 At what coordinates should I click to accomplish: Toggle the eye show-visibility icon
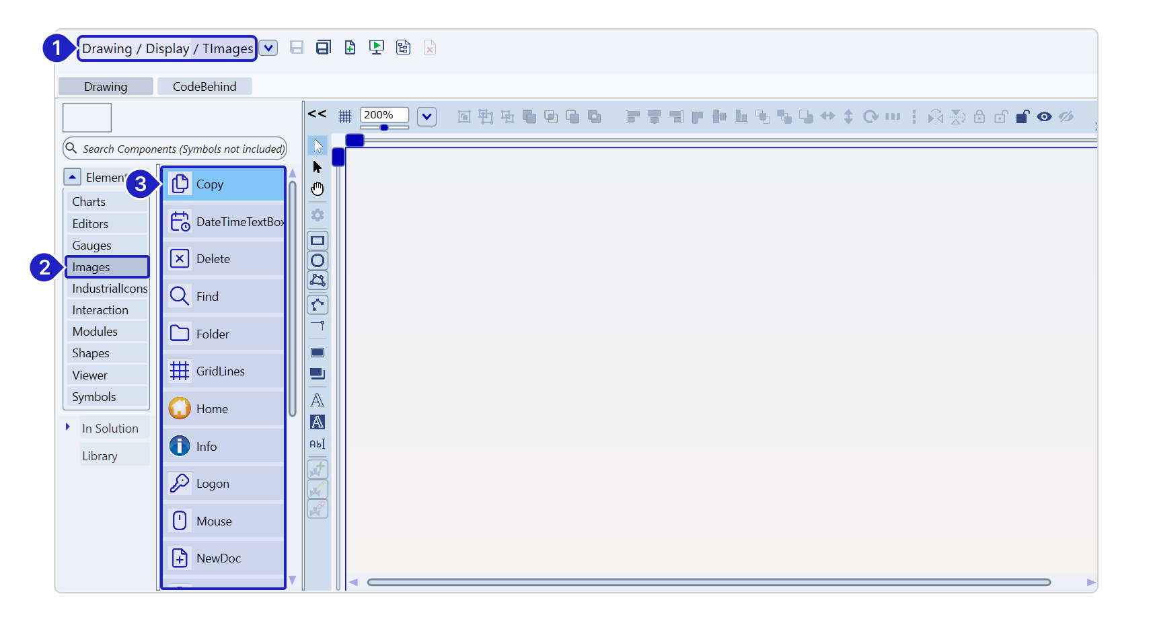coord(1044,116)
